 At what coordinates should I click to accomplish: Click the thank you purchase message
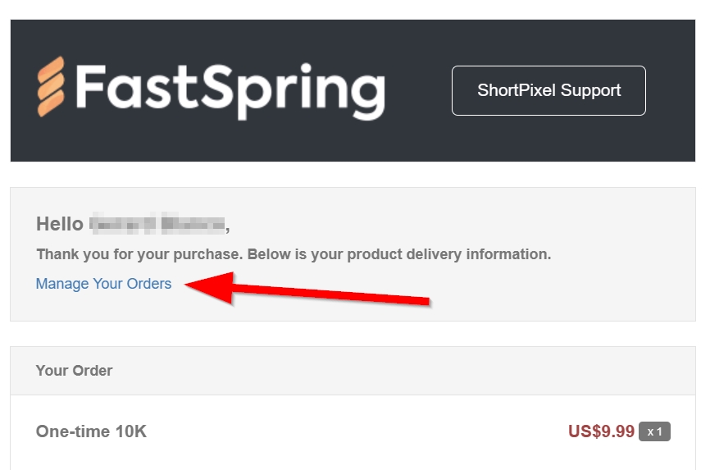[x=294, y=254]
